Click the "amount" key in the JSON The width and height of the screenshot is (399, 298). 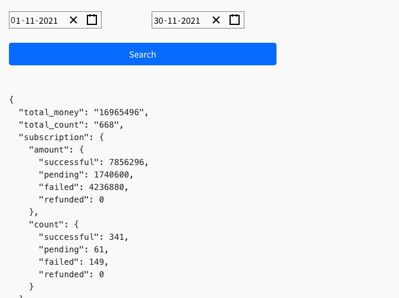pyautogui.click(x=51, y=150)
